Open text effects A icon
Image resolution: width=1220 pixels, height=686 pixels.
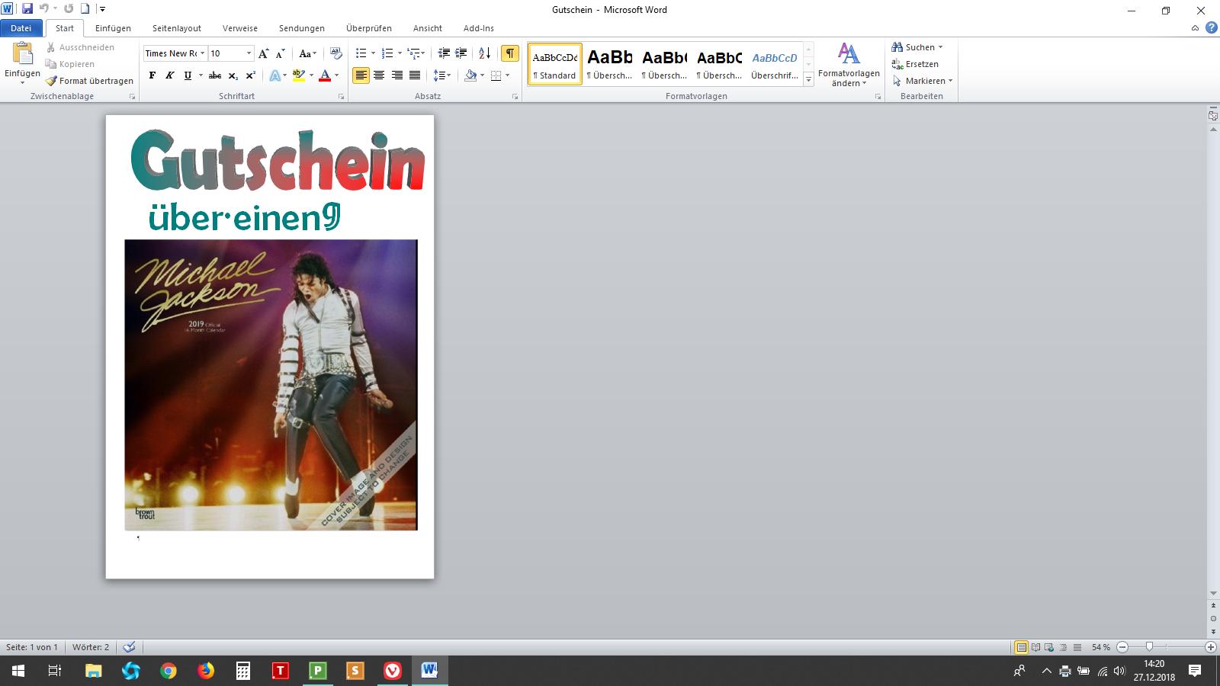tap(275, 75)
